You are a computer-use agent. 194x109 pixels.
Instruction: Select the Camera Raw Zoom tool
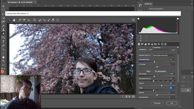pyautogui.click(x=9, y=20)
